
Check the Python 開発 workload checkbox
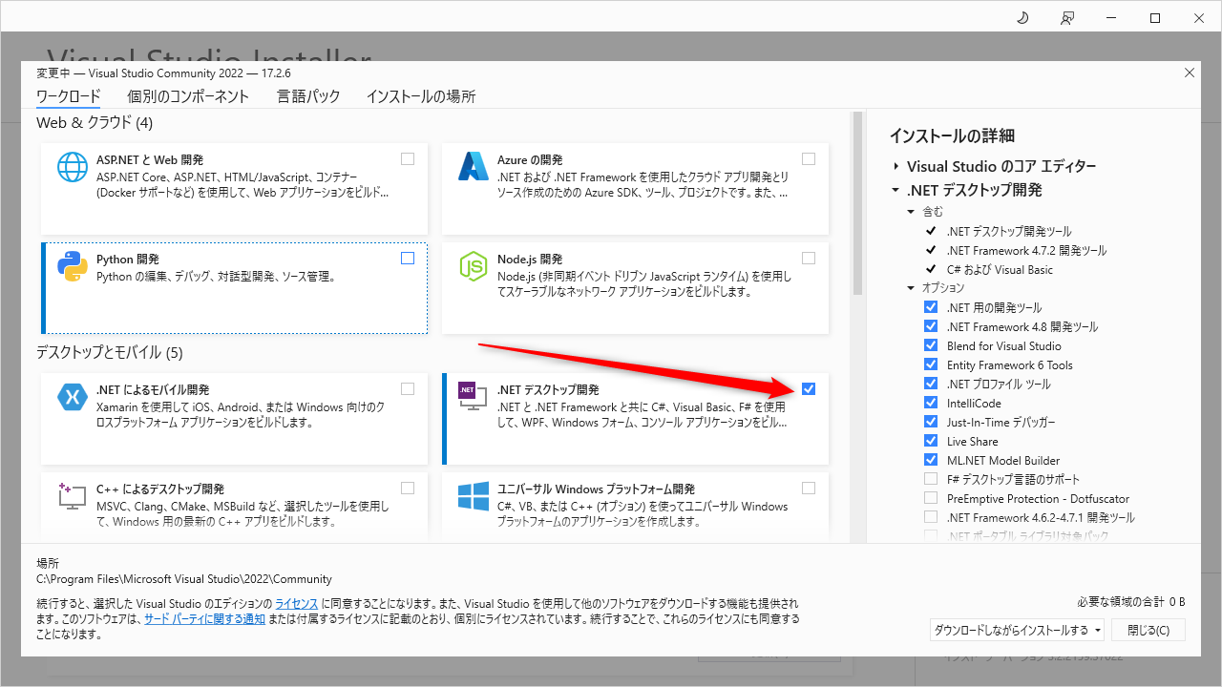[408, 259]
